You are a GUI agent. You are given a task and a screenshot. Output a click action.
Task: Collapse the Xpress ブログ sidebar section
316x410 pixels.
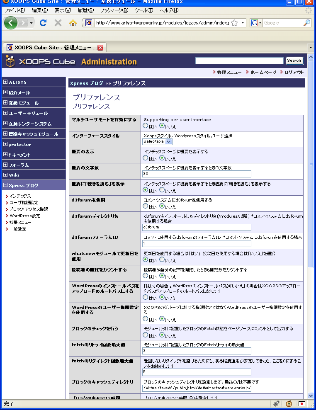pos(5,185)
